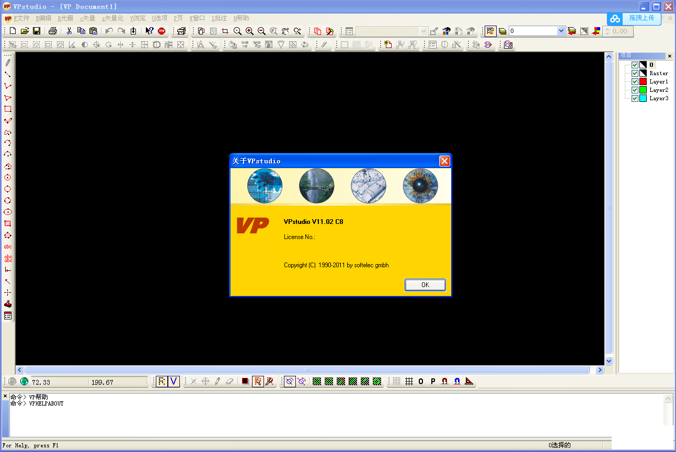Click OK in the About VPstudio dialog

point(425,284)
